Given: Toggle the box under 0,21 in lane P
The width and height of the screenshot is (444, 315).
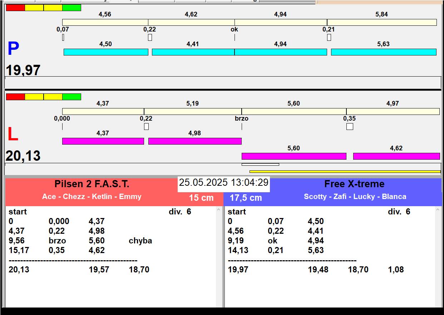Looking at the screenshot, I should tap(329, 37).
